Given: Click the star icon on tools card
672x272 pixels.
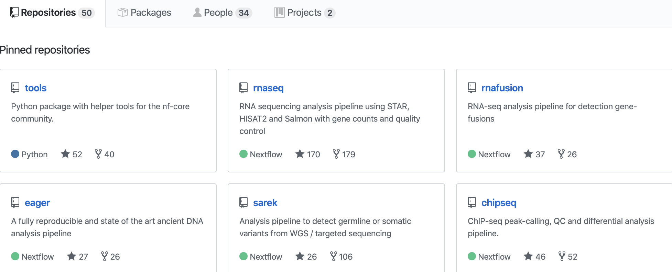Looking at the screenshot, I should 65,154.
